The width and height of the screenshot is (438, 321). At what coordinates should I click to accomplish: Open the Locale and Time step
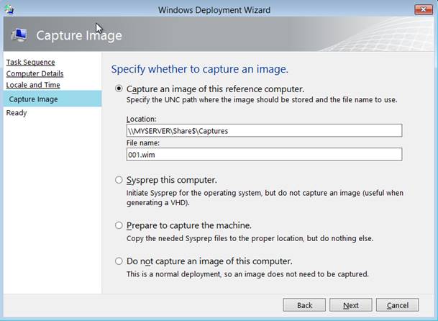pyautogui.click(x=33, y=85)
